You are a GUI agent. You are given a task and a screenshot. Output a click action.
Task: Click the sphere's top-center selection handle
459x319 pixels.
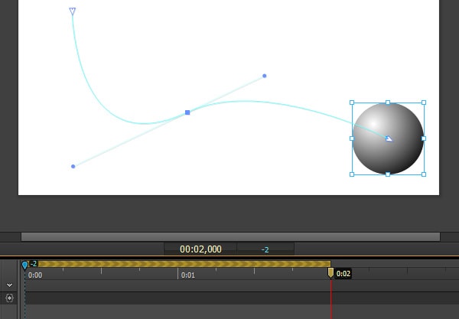pyautogui.click(x=388, y=103)
